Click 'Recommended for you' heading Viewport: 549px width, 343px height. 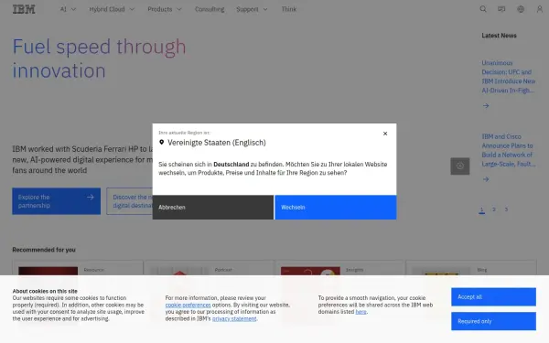44,250
